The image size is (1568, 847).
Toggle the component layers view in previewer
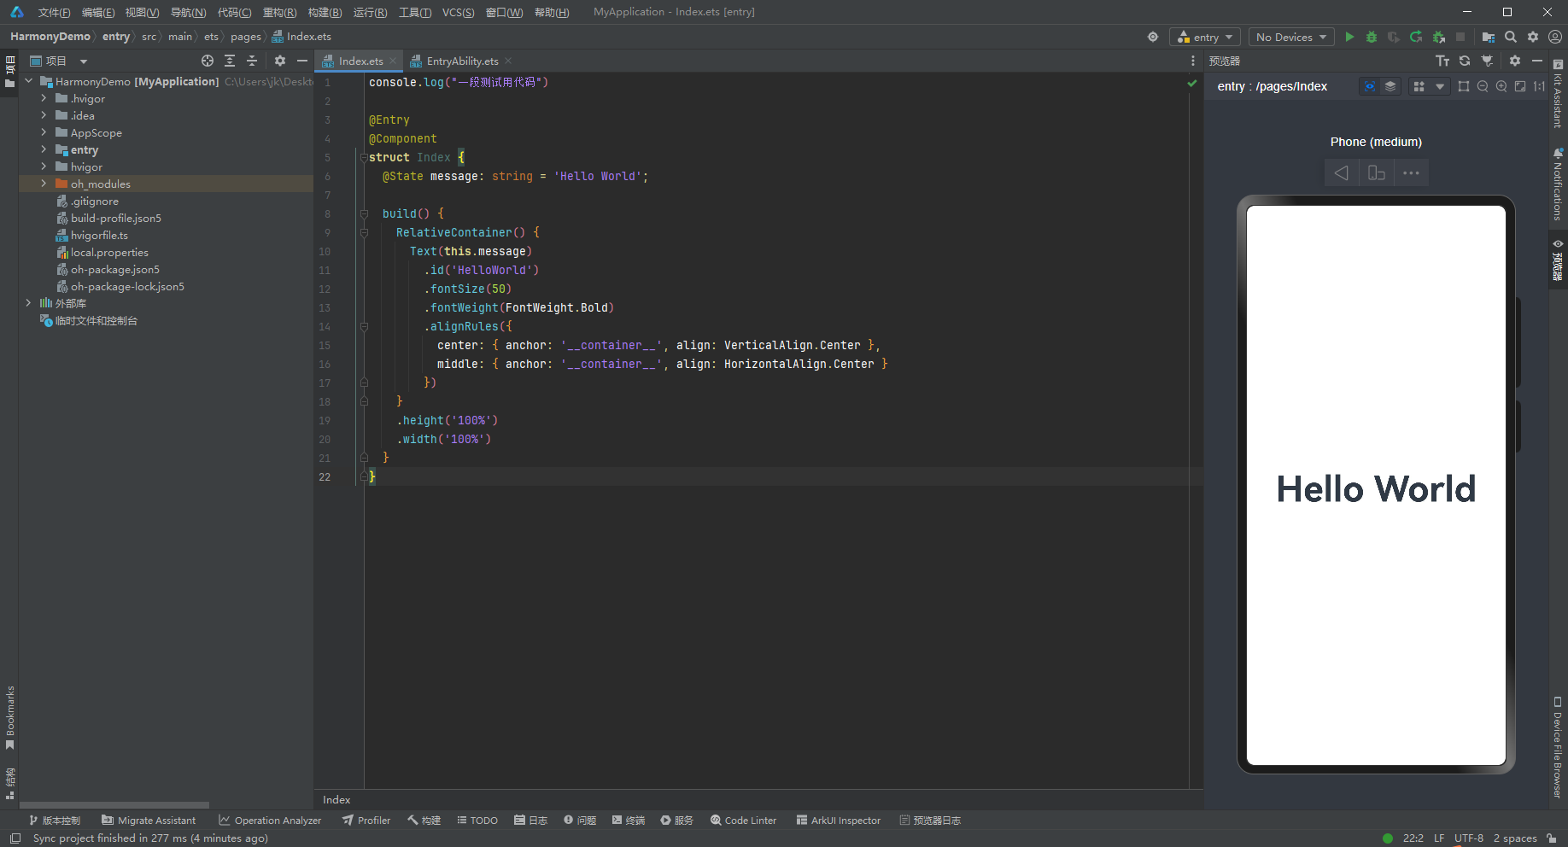click(1390, 86)
